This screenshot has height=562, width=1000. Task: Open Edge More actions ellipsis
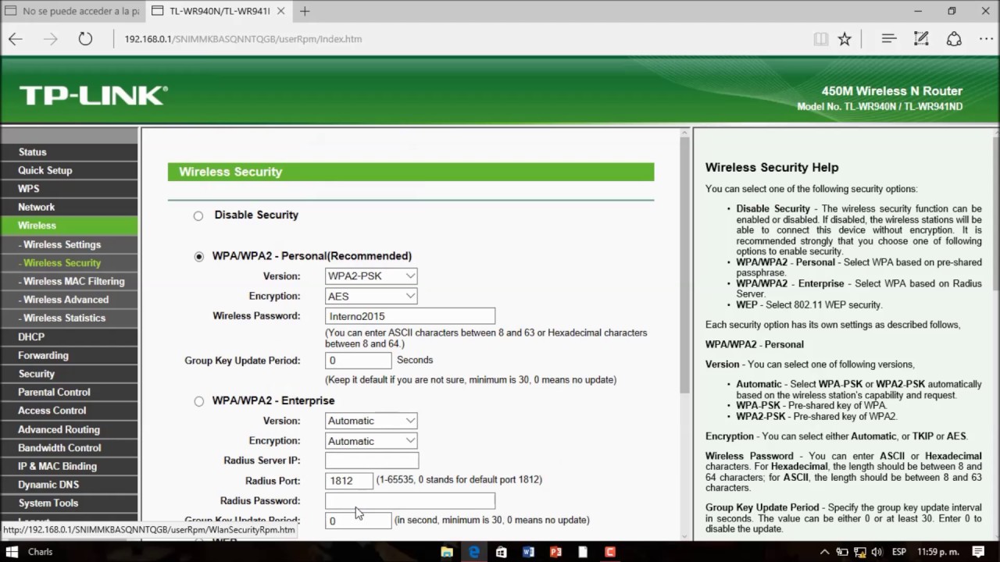[985, 38]
